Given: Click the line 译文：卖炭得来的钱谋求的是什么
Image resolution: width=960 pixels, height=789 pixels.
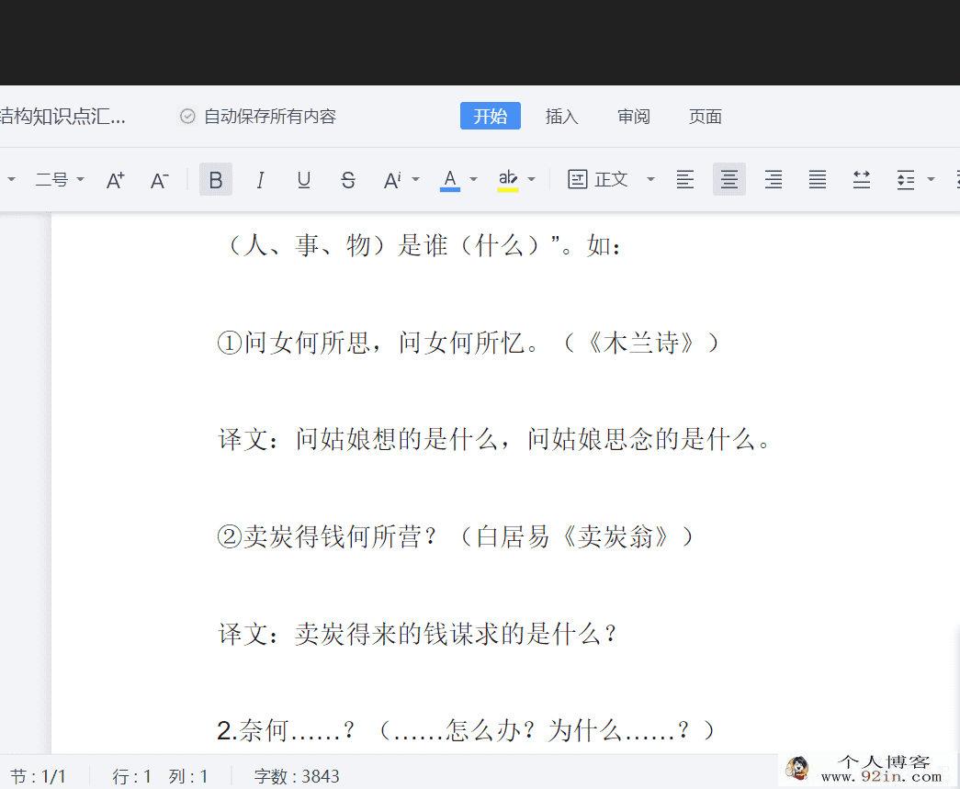Looking at the screenshot, I should [x=418, y=634].
